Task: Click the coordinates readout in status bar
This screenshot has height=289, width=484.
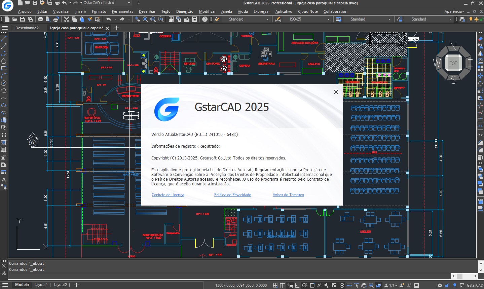Action: tap(241, 285)
